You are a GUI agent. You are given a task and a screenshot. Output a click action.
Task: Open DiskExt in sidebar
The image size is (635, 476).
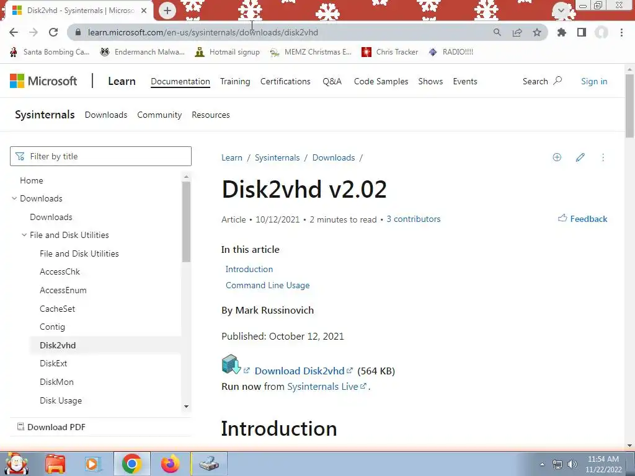pyautogui.click(x=53, y=363)
